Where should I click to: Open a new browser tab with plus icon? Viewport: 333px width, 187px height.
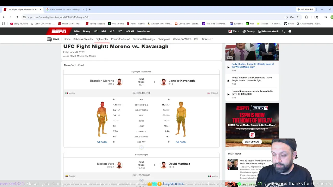tap(89, 10)
